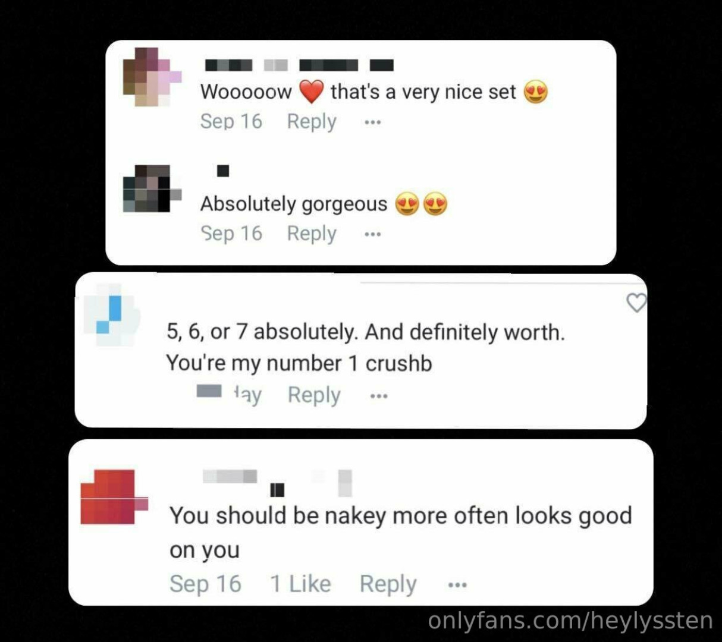The height and width of the screenshot is (642, 722).
Task: Reply to the "that's a very nice set" comment
Action: [312, 122]
